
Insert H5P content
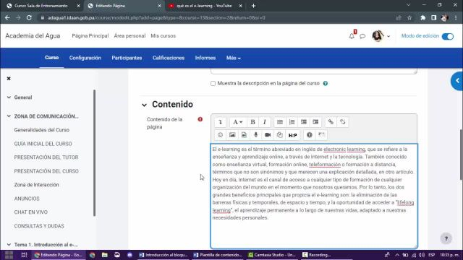coord(292,135)
